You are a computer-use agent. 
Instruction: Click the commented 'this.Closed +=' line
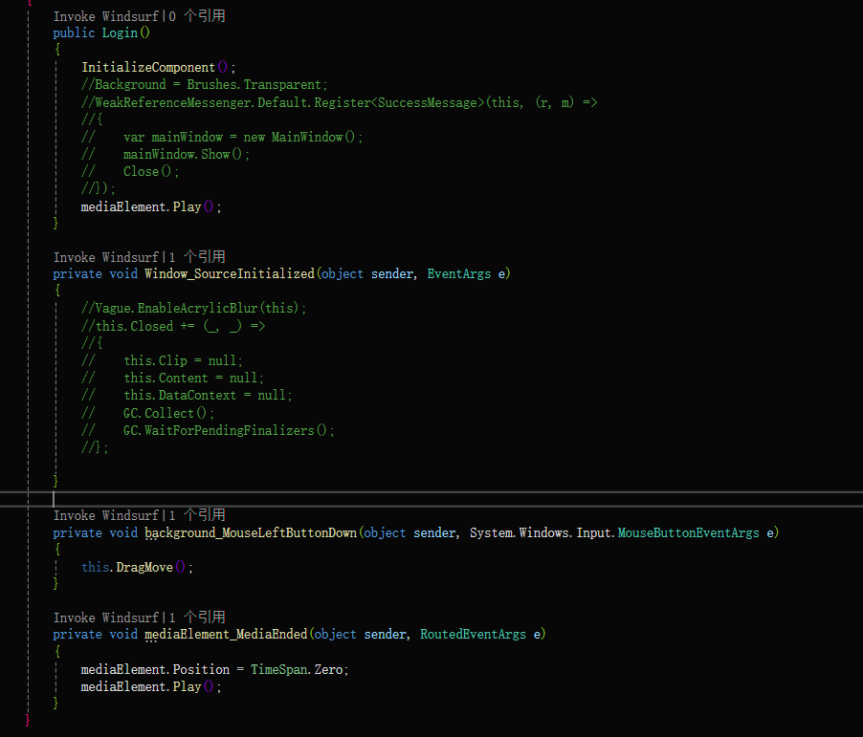(173, 326)
